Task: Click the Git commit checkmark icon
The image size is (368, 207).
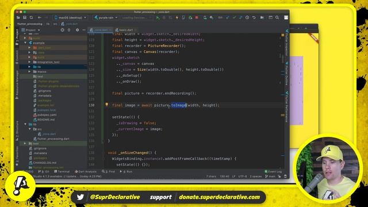Action: click(x=234, y=18)
